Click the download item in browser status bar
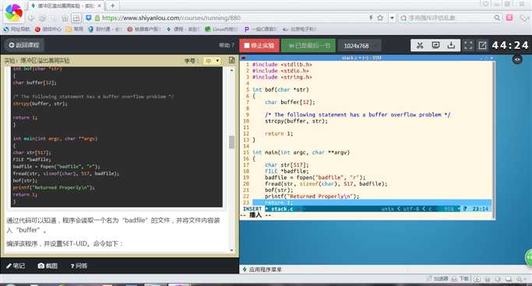Screen dimensions: 532x286 click(460, 278)
